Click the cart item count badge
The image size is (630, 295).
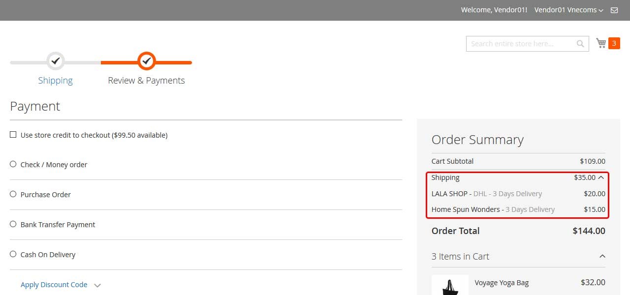click(613, 43)
